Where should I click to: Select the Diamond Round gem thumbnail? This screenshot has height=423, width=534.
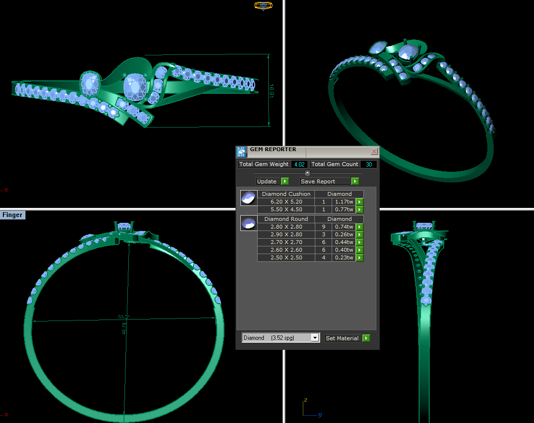coord(248,223)
